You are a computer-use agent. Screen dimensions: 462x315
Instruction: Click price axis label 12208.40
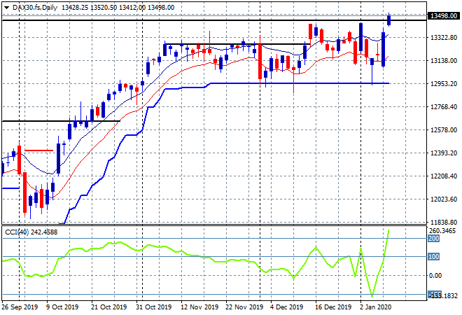[444, 176]
